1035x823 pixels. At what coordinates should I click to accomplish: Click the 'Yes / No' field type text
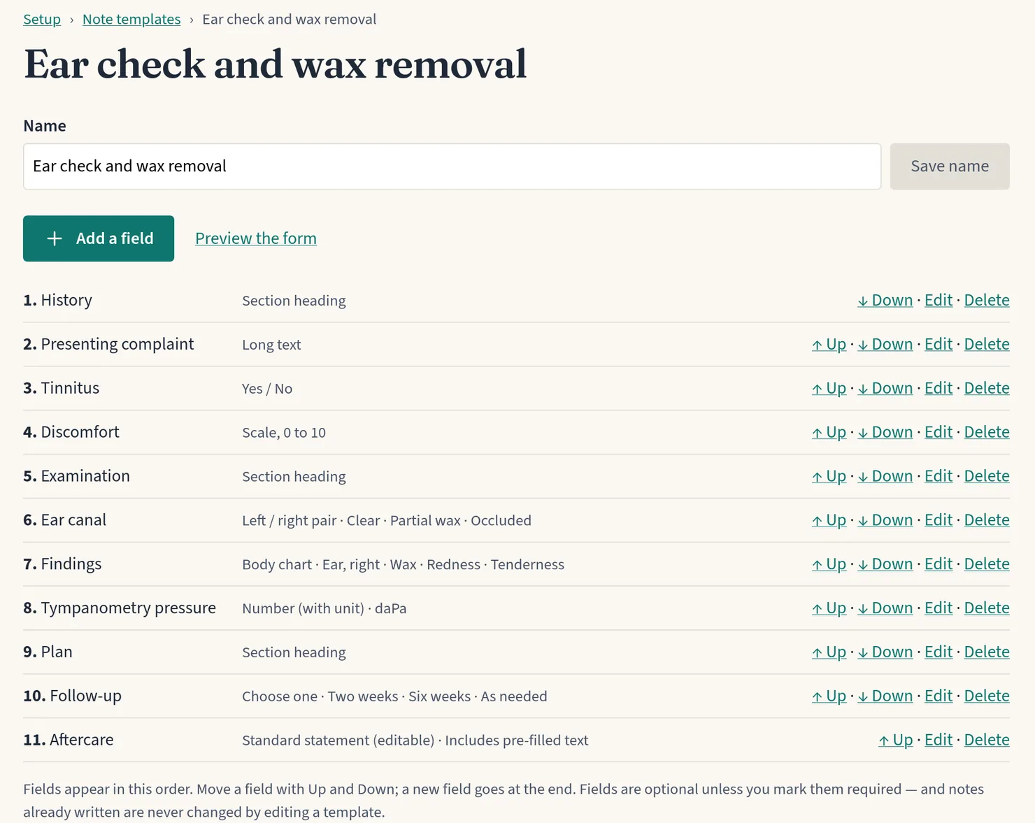pos(267,389)
